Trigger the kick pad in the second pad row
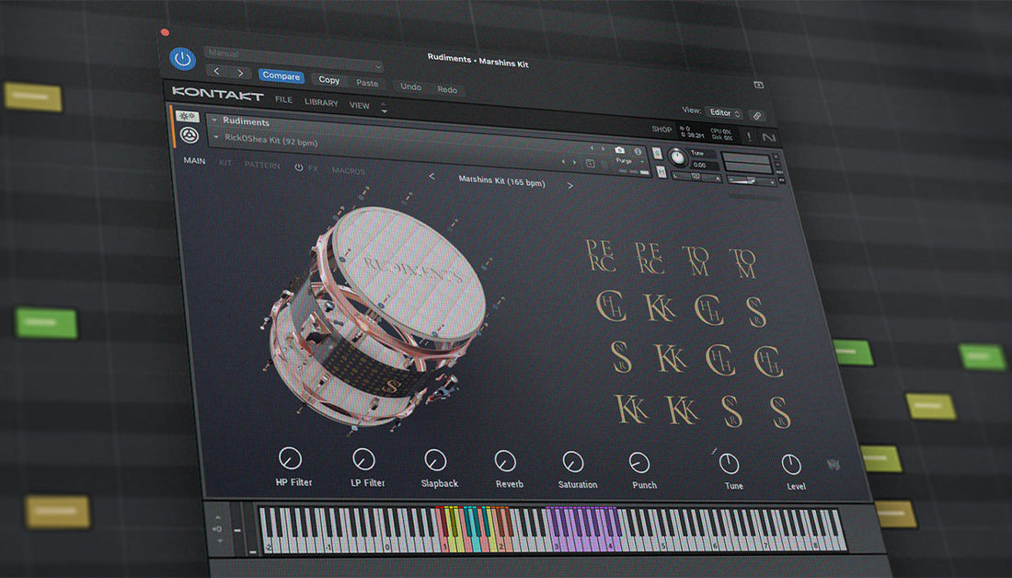This screenshot has width=1012, height=578. (x=660, y=307)
